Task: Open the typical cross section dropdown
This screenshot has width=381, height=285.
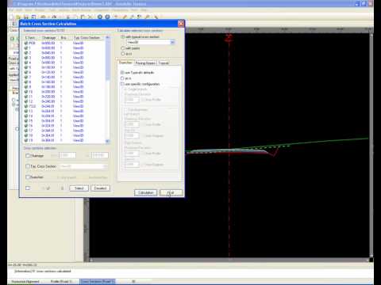Action: click(x=172, y=42)
